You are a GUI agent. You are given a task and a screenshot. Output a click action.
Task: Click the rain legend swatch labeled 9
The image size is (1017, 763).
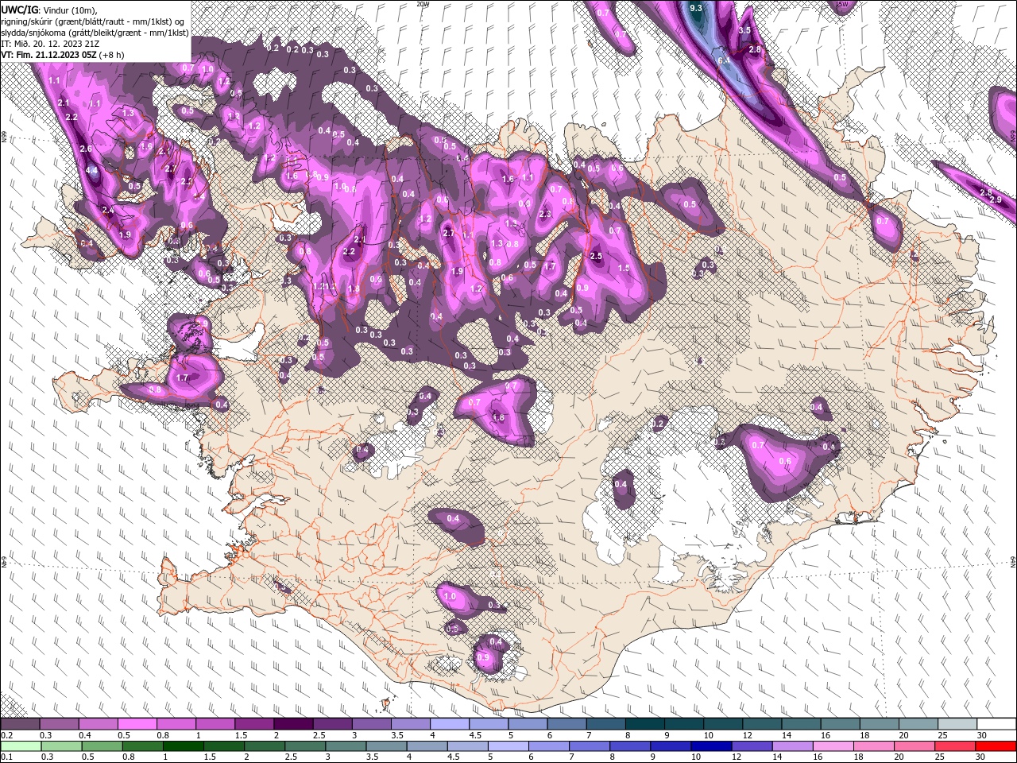(670, 746)
